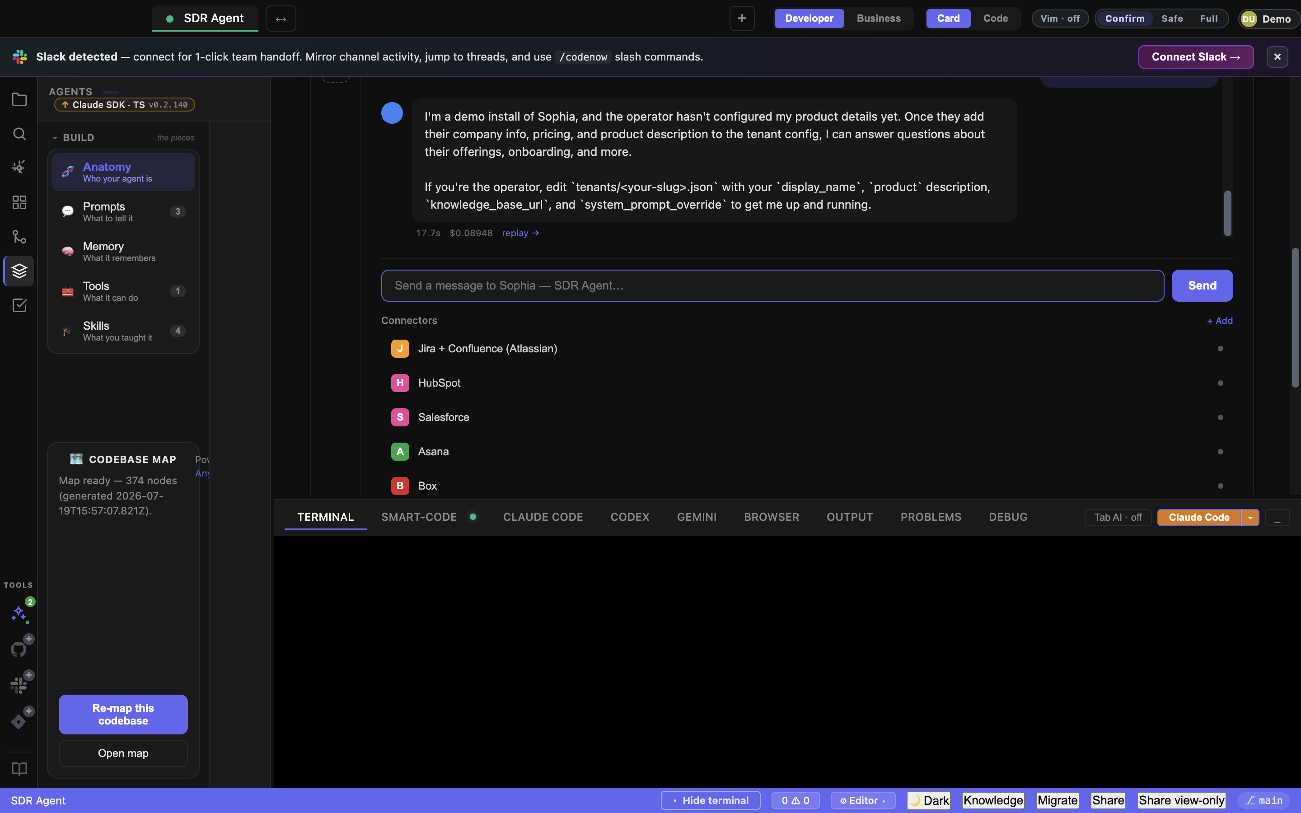Focus the message to Sophia input
The image size is (1301, 813).
coord(772,285)
